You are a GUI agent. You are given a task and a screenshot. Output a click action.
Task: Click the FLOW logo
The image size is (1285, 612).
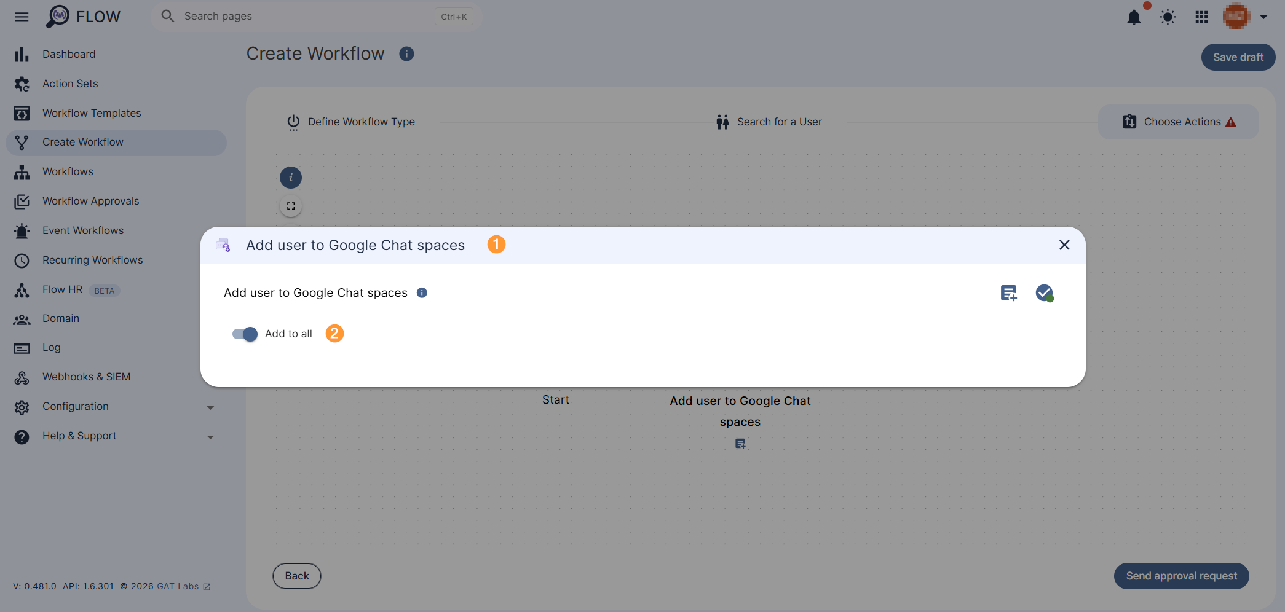tap(83, 17)
